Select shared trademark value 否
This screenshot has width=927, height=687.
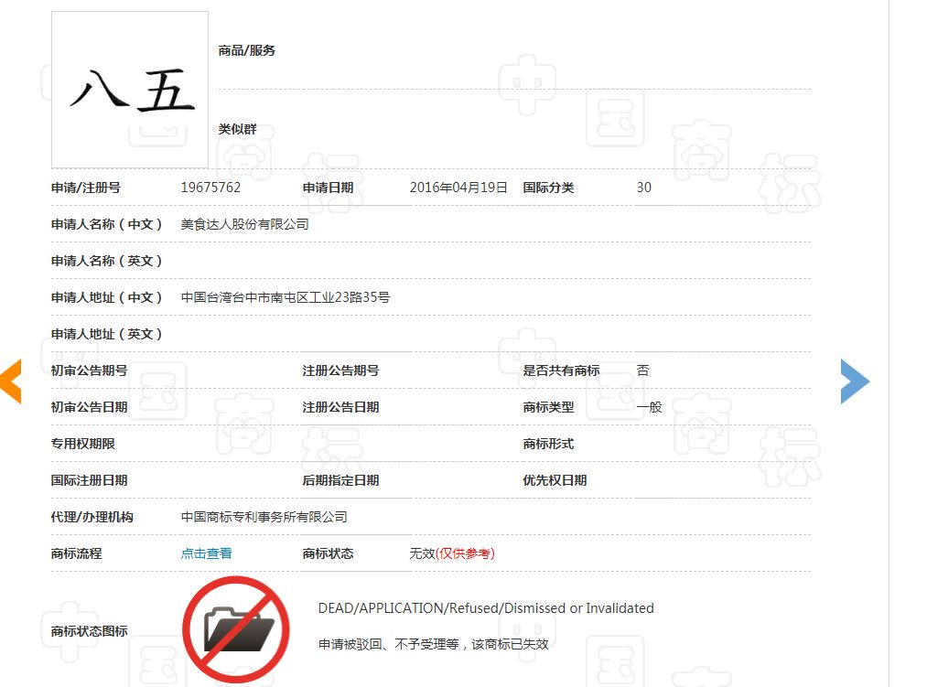[x=643, y=370]
